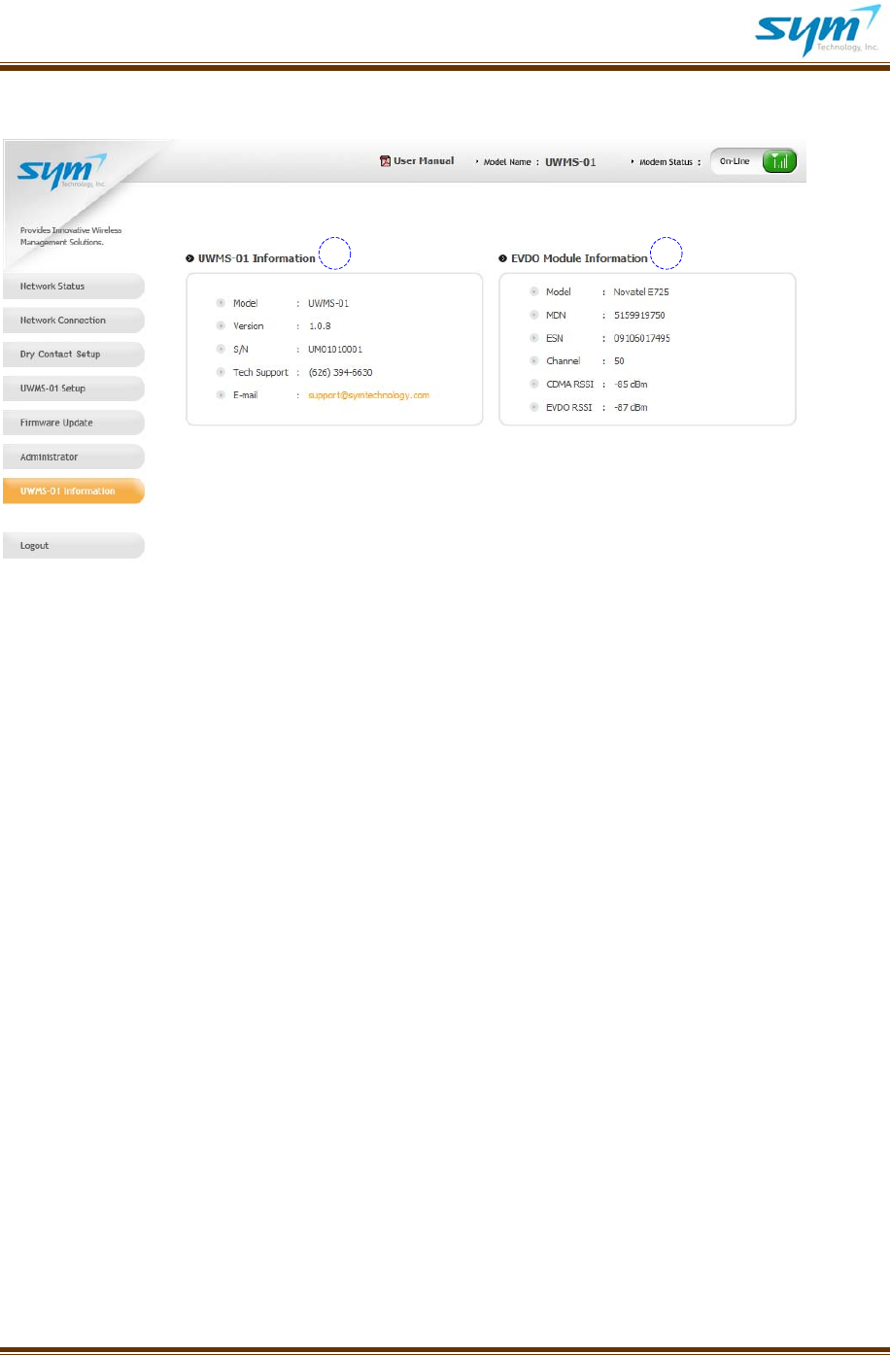Select Firmware Update menu item
The height and width of the screenshot is (1355, 890).
pyautogui.click(x=73, y=423)
